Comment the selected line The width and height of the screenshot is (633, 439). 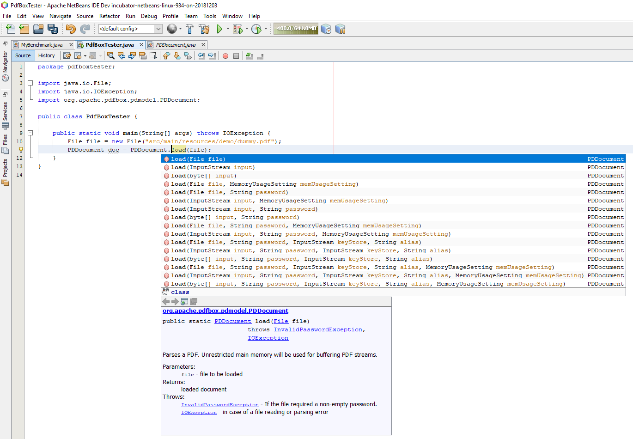coord(250,55)
